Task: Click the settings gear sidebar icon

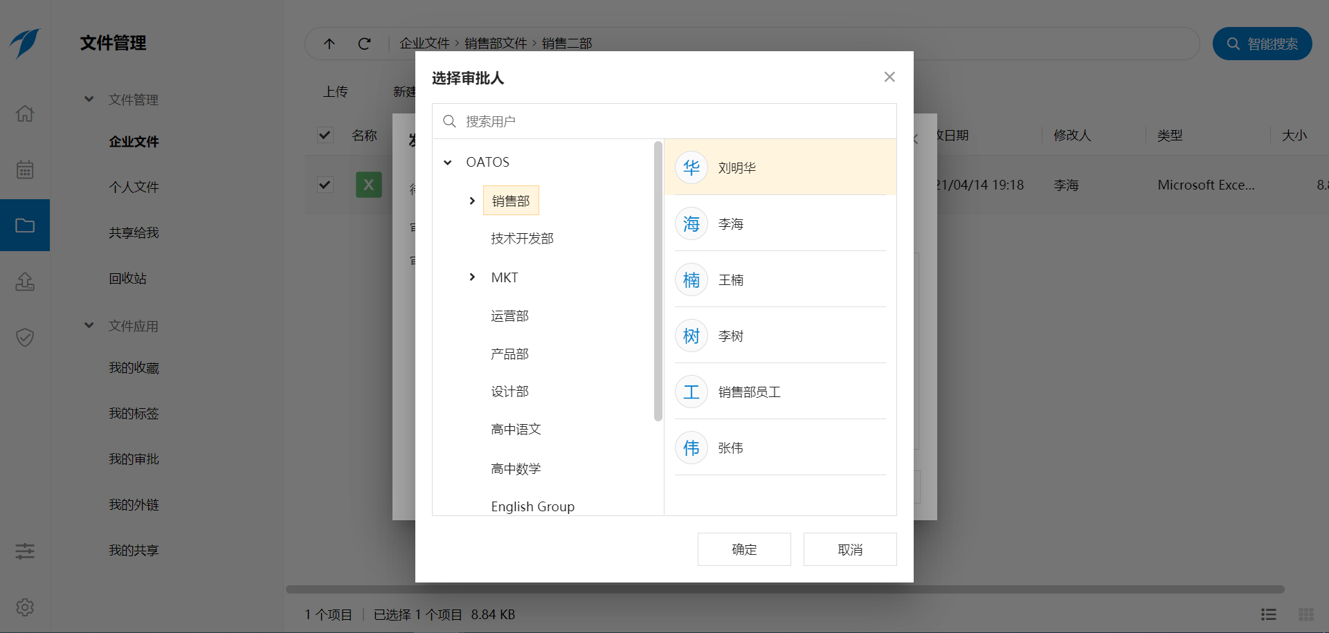Action: (25, 607)
